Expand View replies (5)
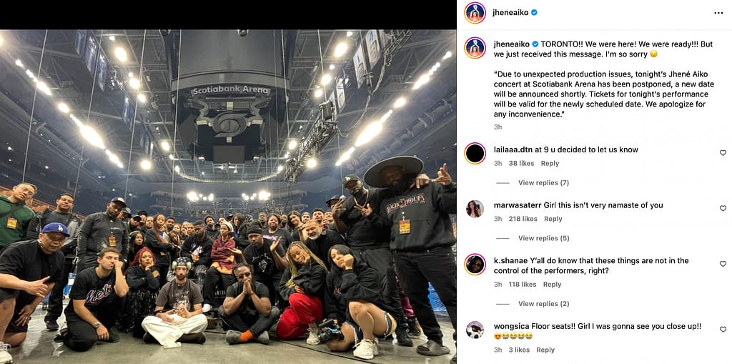 [543, 238]
